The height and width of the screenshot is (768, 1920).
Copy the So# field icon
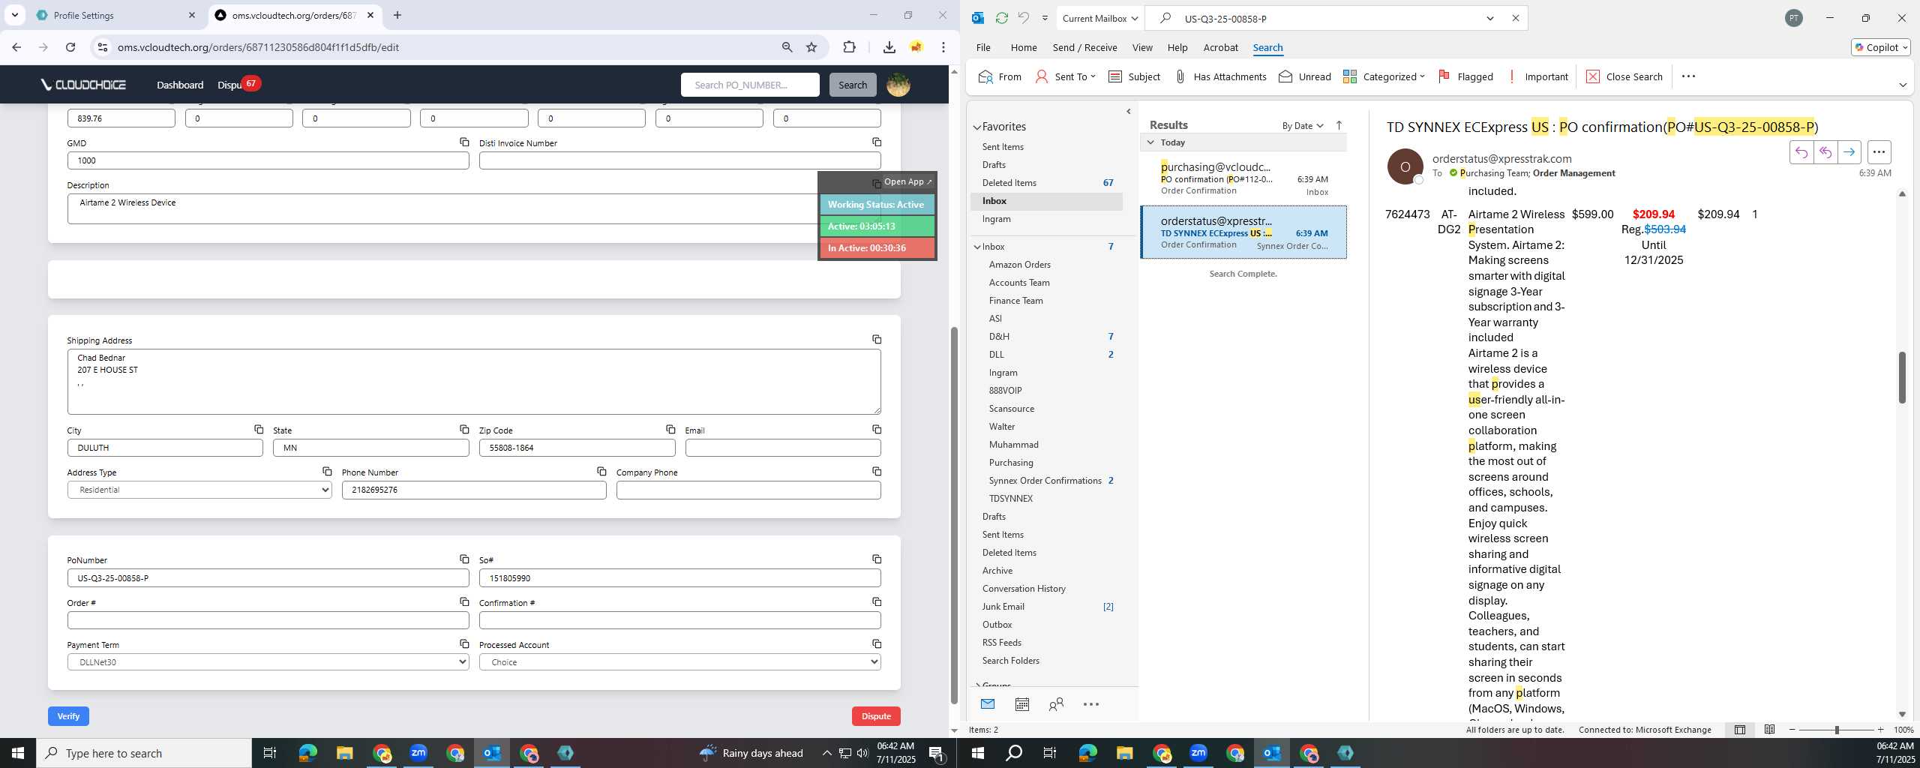click(876, 559)
